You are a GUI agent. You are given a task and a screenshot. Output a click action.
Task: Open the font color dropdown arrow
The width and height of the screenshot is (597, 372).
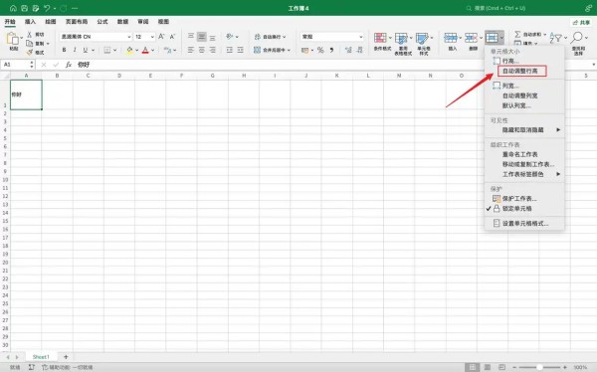point(152,51)
